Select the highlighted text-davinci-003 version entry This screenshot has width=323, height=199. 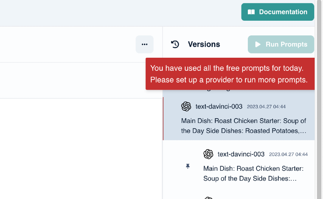point(239,119)
